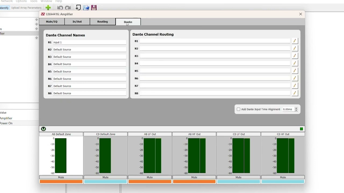Edit the N7 channel name field
The image size is (344, 193).
(x=89, y=86)
